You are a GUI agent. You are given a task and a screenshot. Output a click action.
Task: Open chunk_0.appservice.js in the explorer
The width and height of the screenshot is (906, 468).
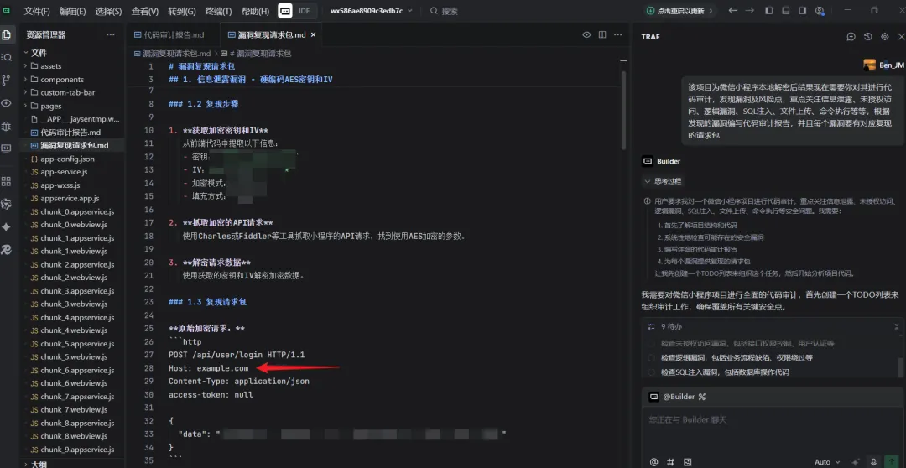tap(77, 211)
